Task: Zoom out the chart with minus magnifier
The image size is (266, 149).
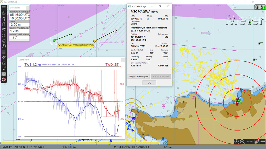Action: pos(242,141)
